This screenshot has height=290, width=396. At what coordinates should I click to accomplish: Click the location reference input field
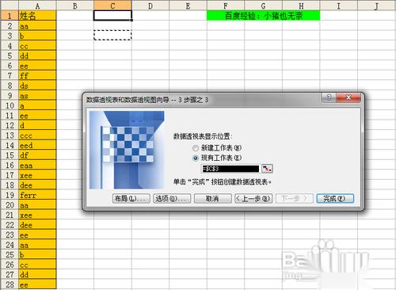coord(230,169)
